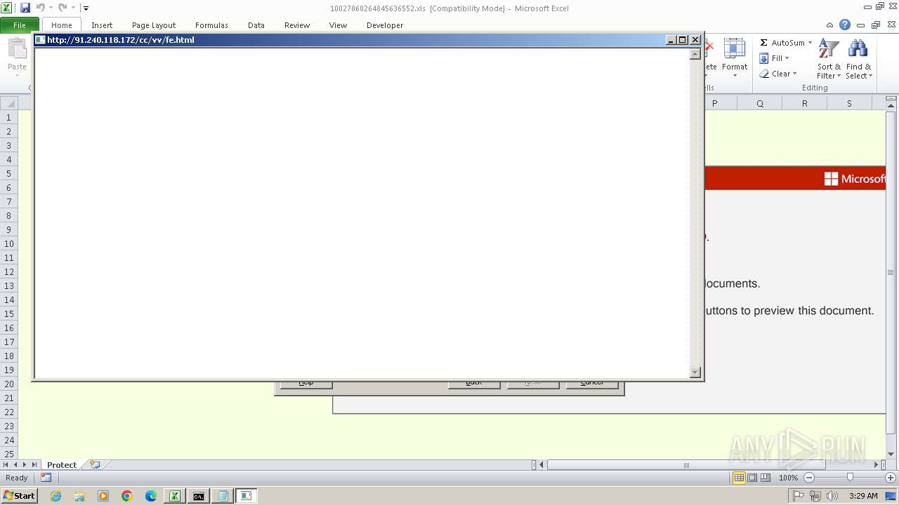Screen dimensions: 899x505
Task: Minimize the fe.html popup window
Action: coord(671,40)
